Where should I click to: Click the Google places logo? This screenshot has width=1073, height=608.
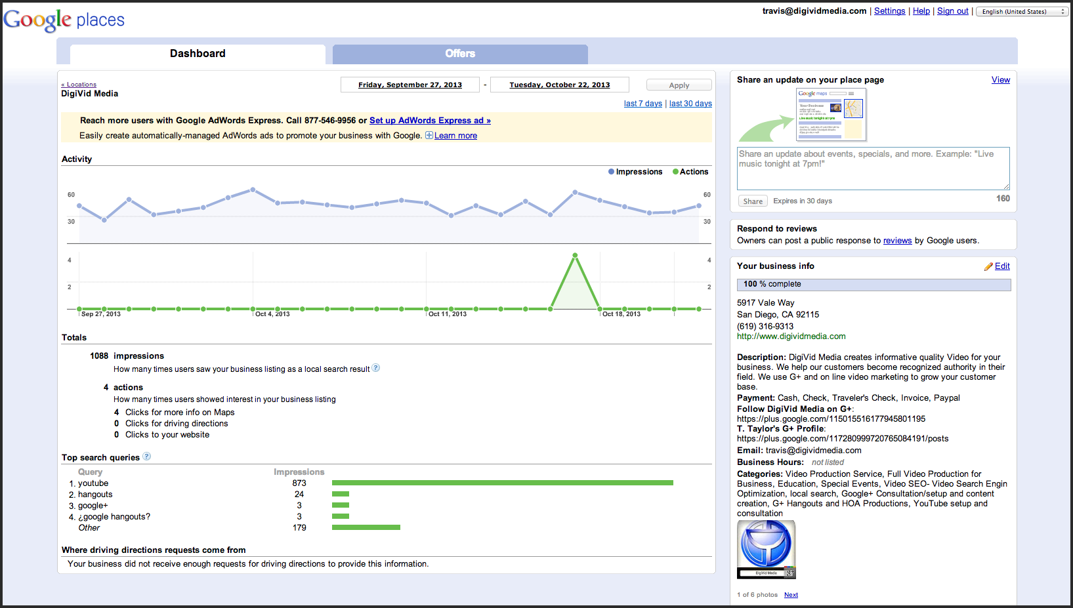tap(64, 20)
